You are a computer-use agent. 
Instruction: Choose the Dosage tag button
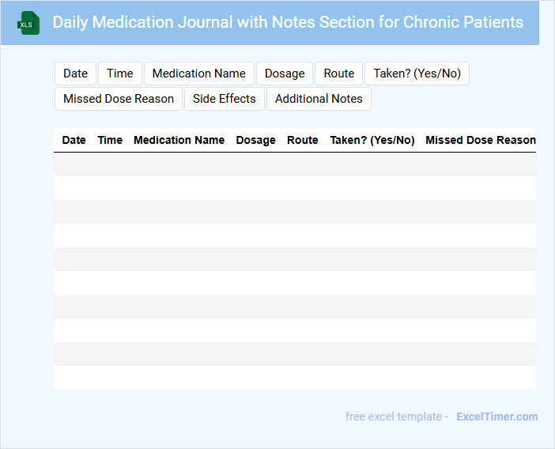pos(285,74)
